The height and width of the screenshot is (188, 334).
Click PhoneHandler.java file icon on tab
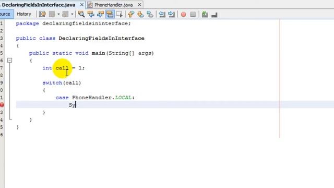click(x=90, y=5)
